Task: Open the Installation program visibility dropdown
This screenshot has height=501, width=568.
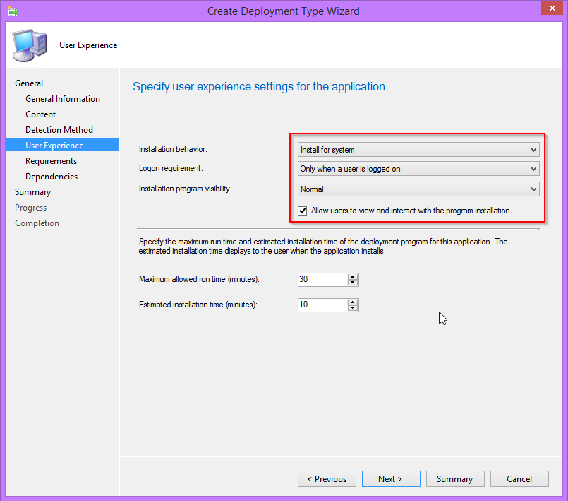Action: click(531, 189)
